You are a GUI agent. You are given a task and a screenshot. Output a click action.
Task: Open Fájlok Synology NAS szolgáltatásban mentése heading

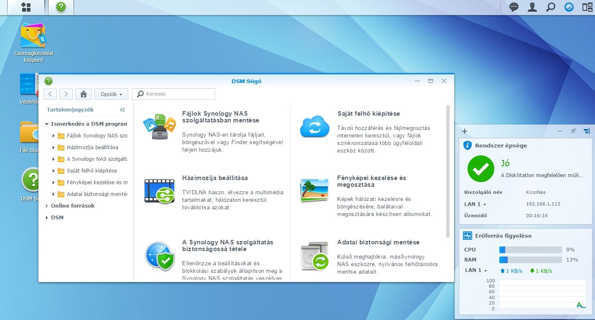coord(221,117)
